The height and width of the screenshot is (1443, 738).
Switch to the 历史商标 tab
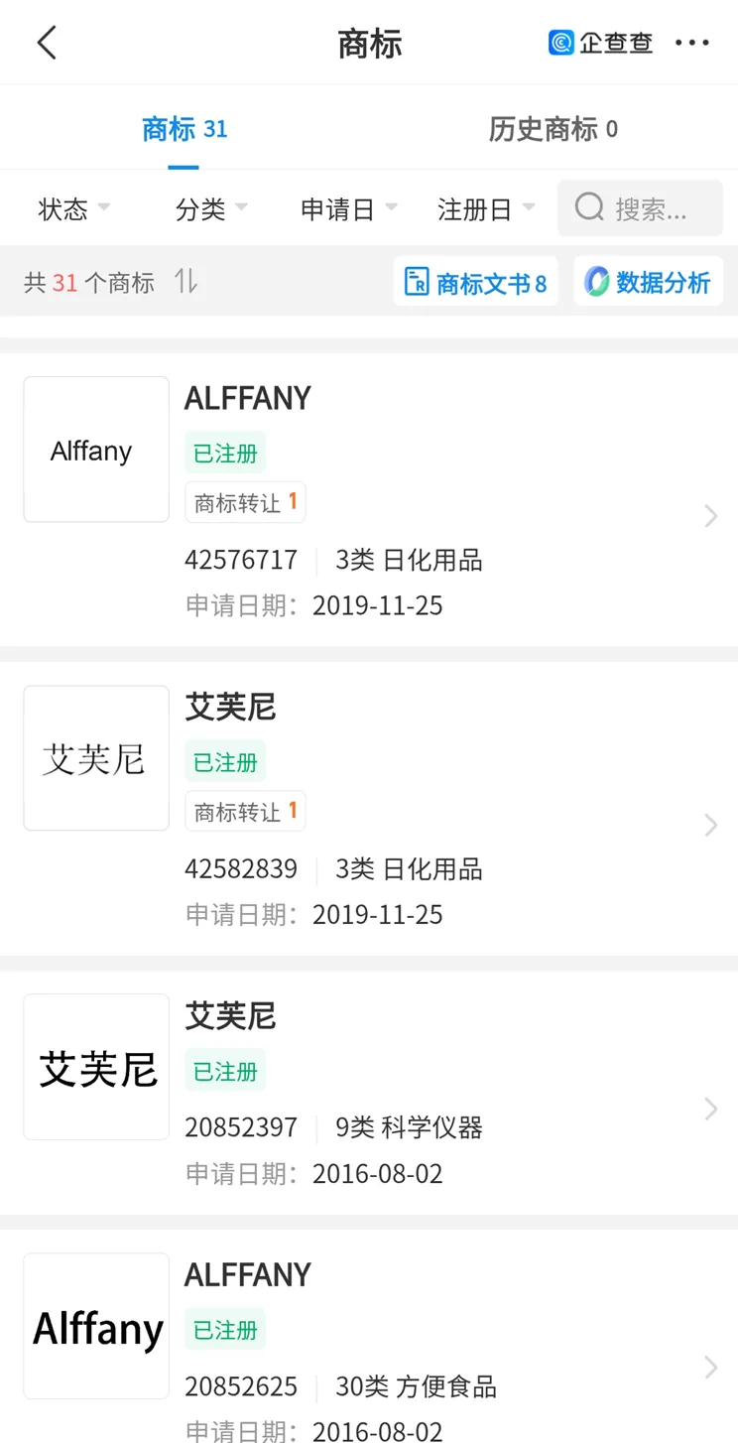(x=553, y=129)
